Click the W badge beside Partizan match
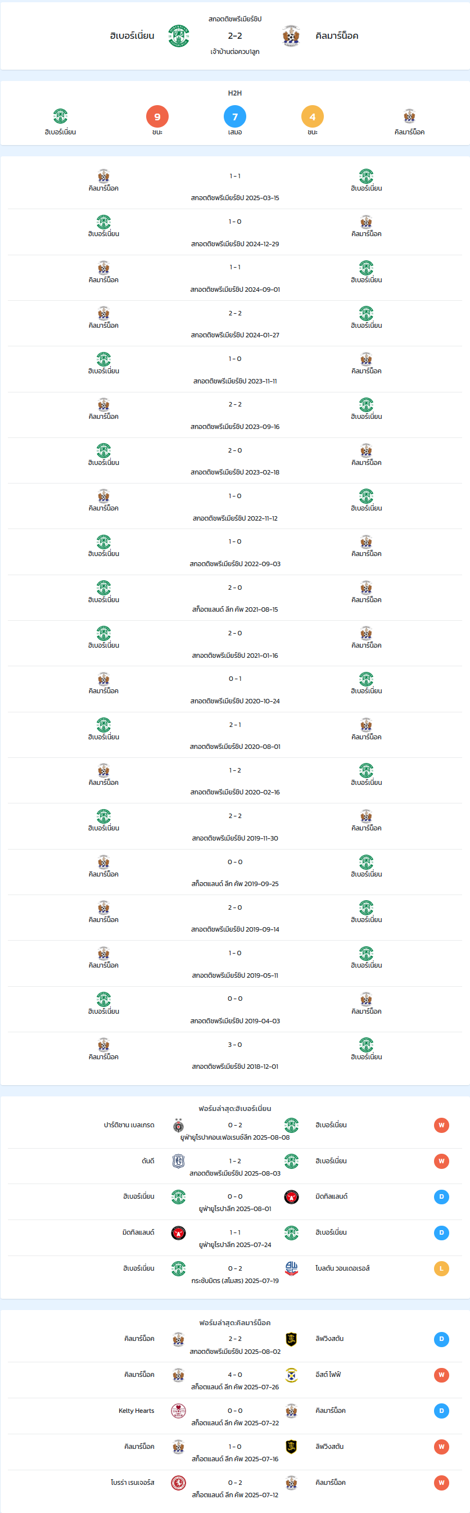 [x=441, y=1126]
